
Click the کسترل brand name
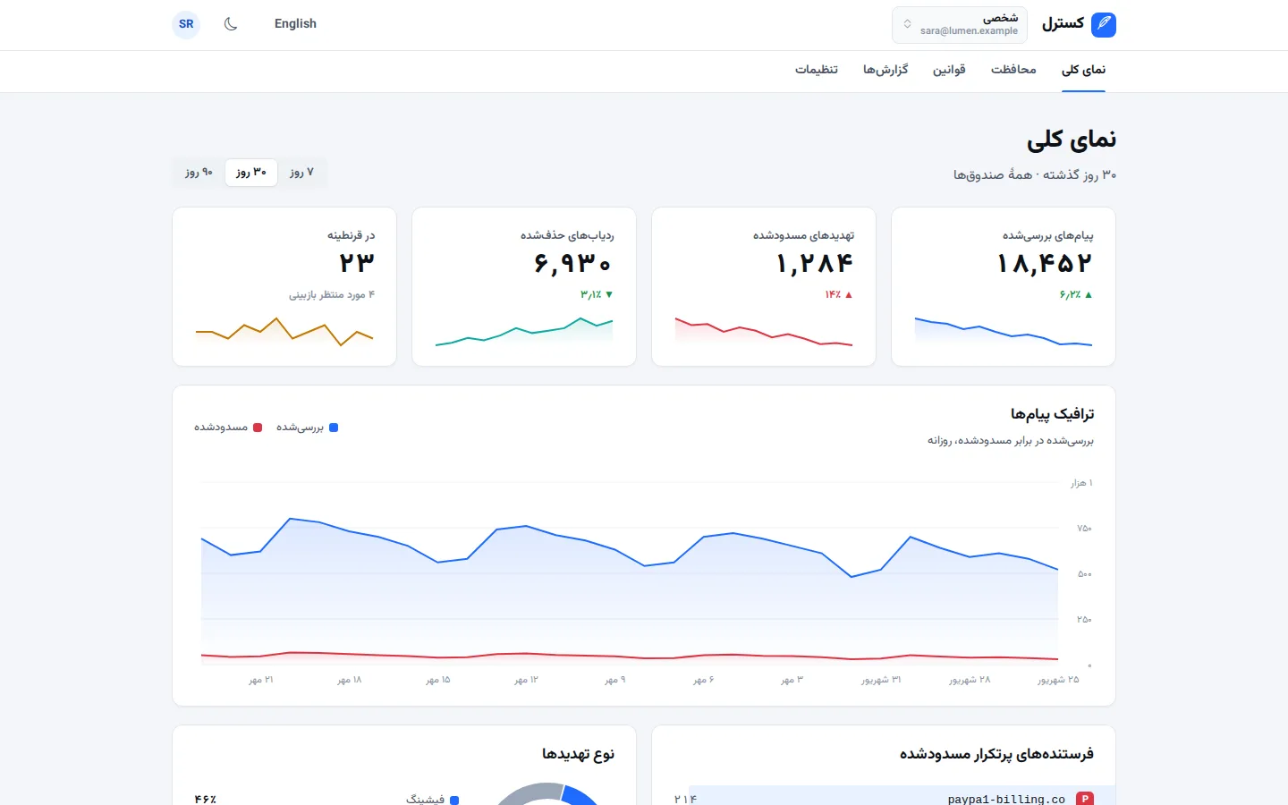1063,24
